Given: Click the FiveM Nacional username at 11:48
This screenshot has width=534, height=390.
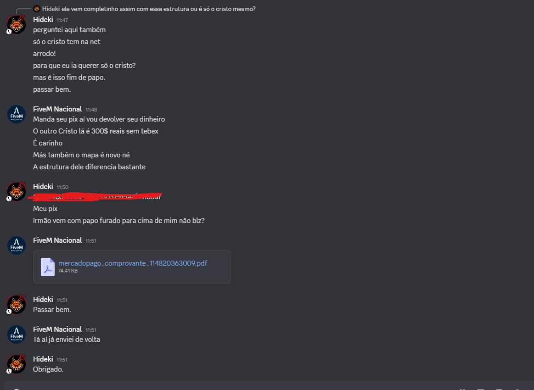Looking at the screenshot, I should click(x=57, y=109).
